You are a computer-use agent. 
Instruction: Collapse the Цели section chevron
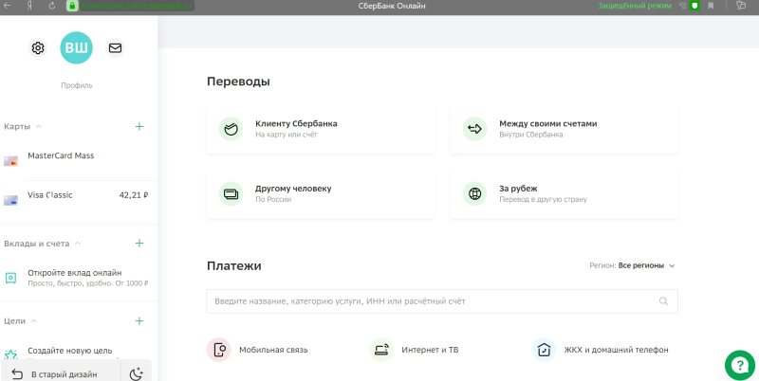click(33, 321)
